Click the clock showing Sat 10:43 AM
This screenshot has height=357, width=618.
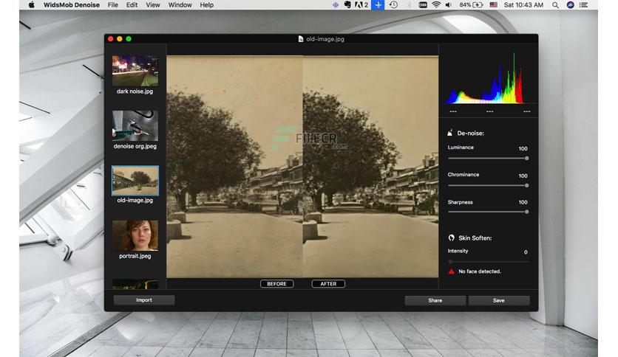523,4
